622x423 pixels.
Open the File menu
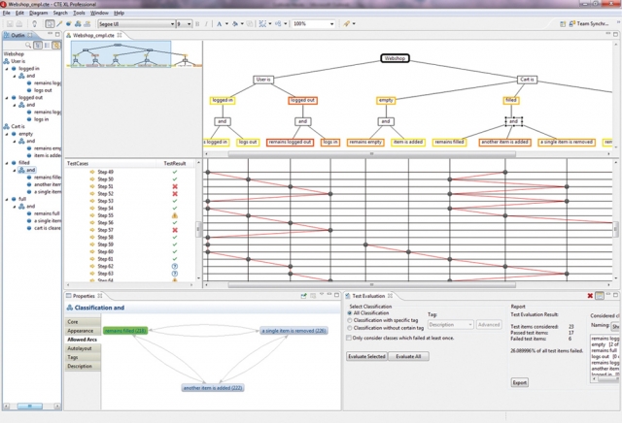pos(7,13)
